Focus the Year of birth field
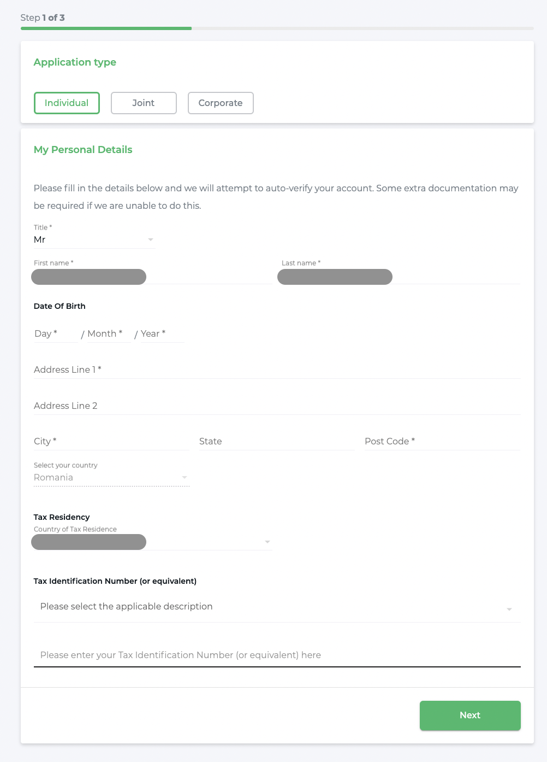Screen dimensions: 547x762 tap(162, 333)
